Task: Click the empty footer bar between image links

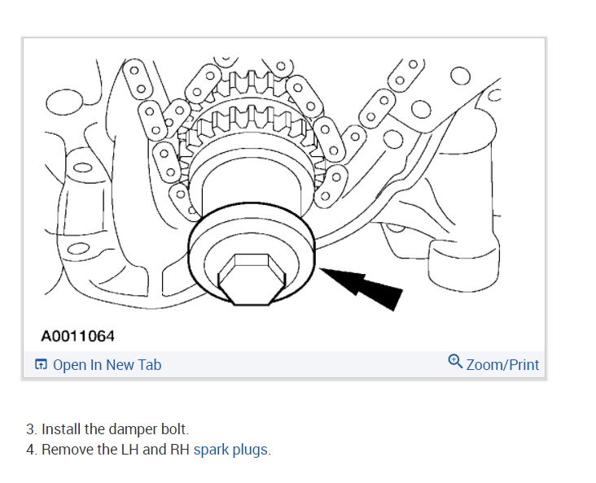Action: tap(304, 364)
